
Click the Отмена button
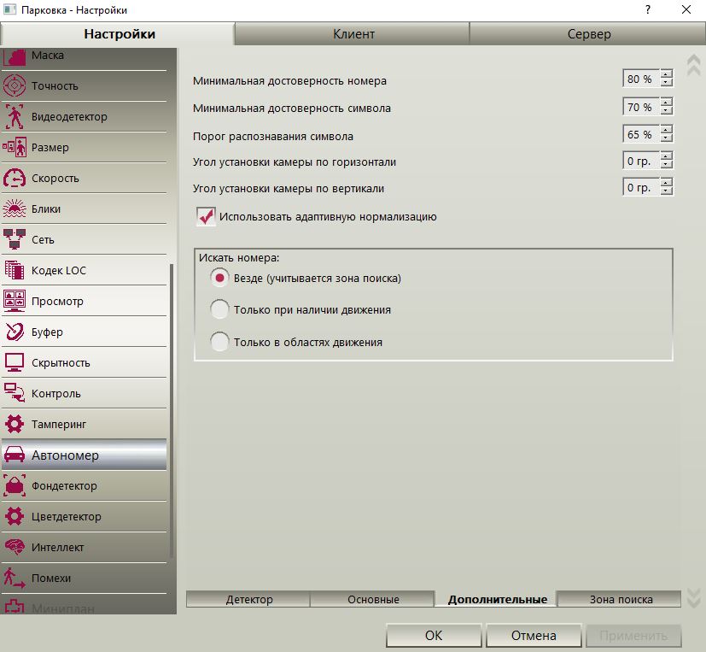tap(534, 635)
